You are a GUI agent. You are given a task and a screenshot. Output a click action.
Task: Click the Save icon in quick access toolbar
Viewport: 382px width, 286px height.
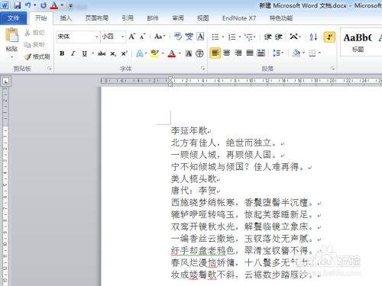coord(18,5)
